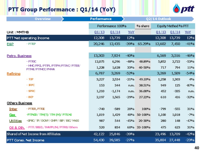Select the PTTT/SBECL/THAPPLINE label

(52, 127)
